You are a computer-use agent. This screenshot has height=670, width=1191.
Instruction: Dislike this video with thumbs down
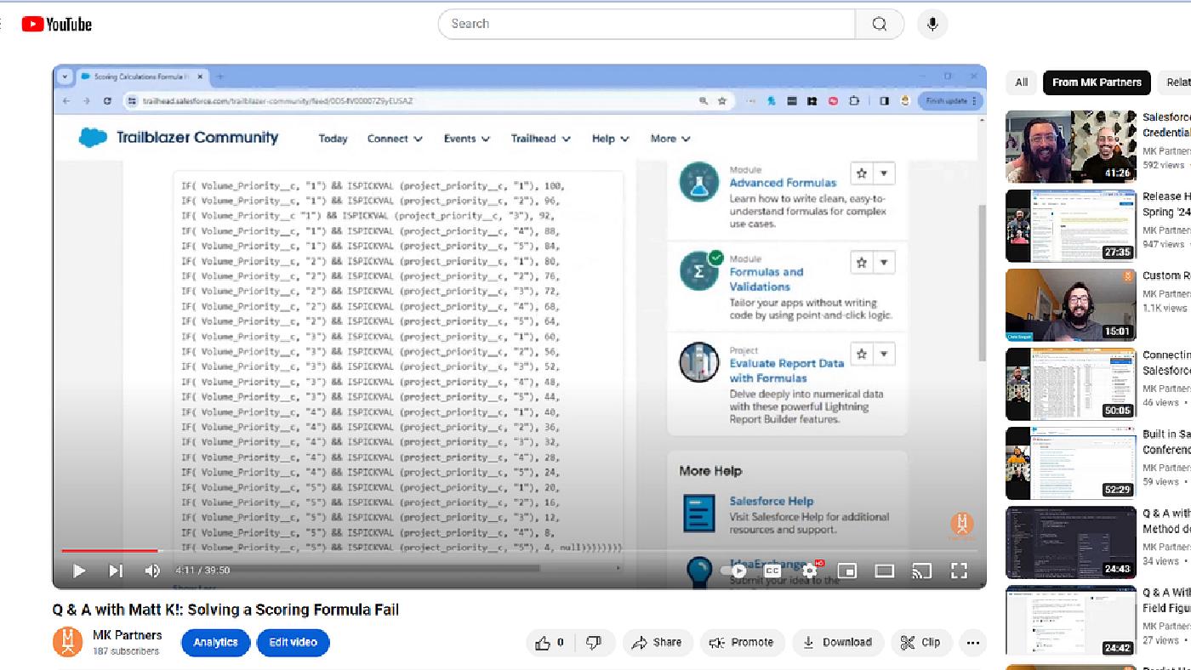pos(595,643)
